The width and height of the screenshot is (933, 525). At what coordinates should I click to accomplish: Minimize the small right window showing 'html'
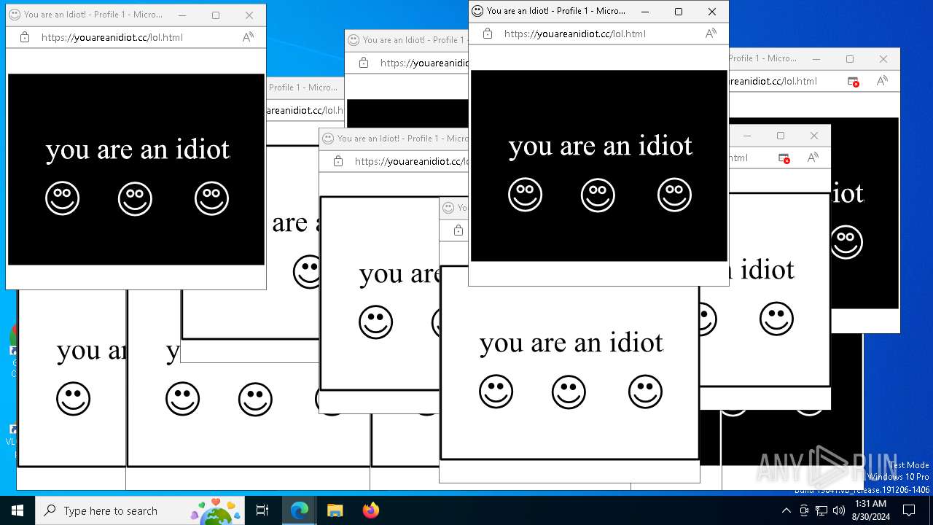747,136
